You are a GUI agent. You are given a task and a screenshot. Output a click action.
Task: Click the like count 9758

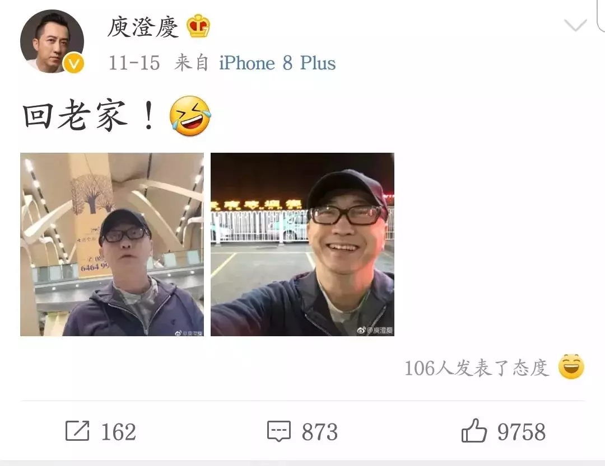(x=522, y=432)
